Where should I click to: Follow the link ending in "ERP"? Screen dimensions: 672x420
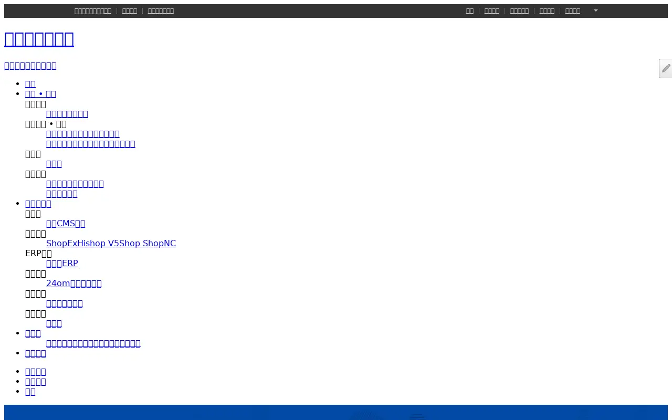(62, 264)
